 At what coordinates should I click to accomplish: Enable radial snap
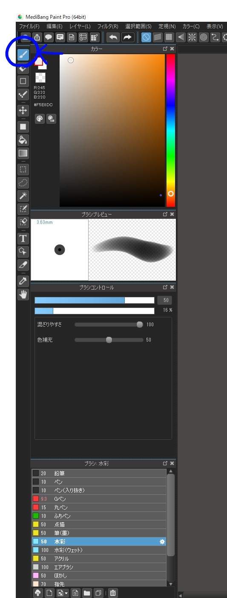pos(192,37)
